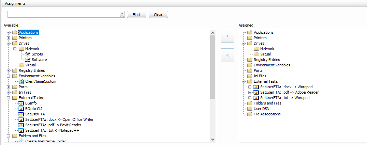Click the Applications folder icon in Available
367x145 pixels.
[x=15, y=32]
